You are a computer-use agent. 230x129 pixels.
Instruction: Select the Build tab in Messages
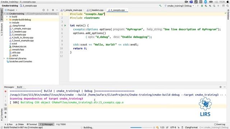[x=19, y=87]
